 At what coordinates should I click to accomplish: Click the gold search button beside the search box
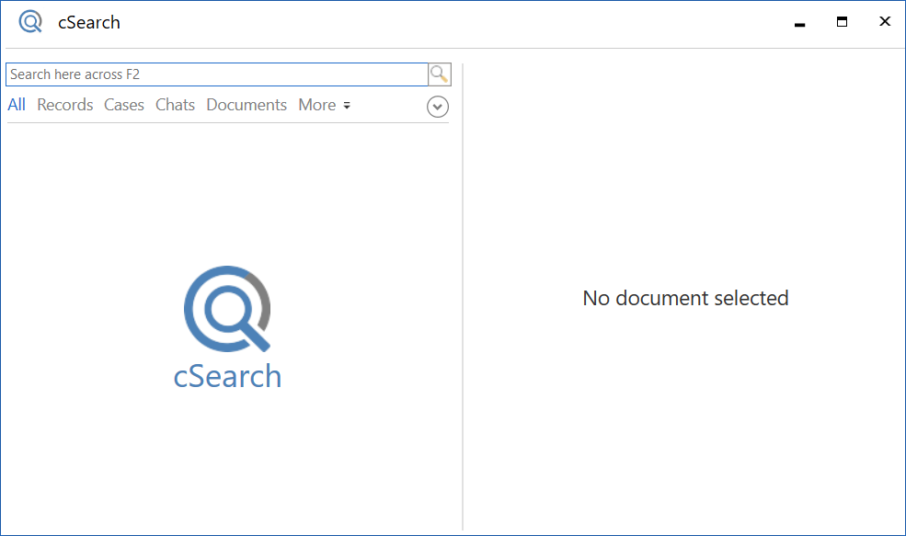tap(439, 74)
